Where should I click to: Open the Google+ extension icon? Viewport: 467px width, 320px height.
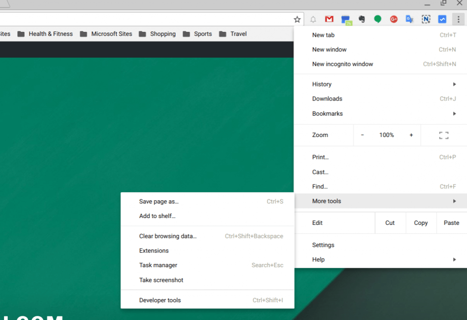(x=394, y=19)
